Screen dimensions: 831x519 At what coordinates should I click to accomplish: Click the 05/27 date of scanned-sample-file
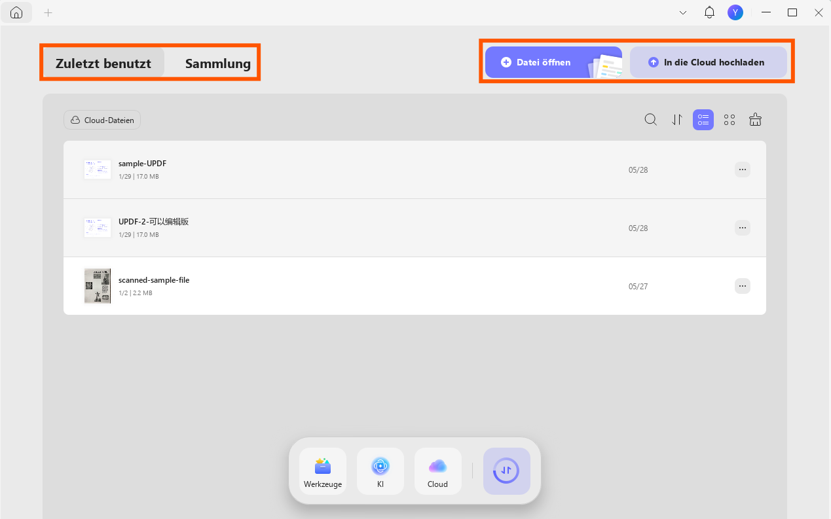(638, 287)
